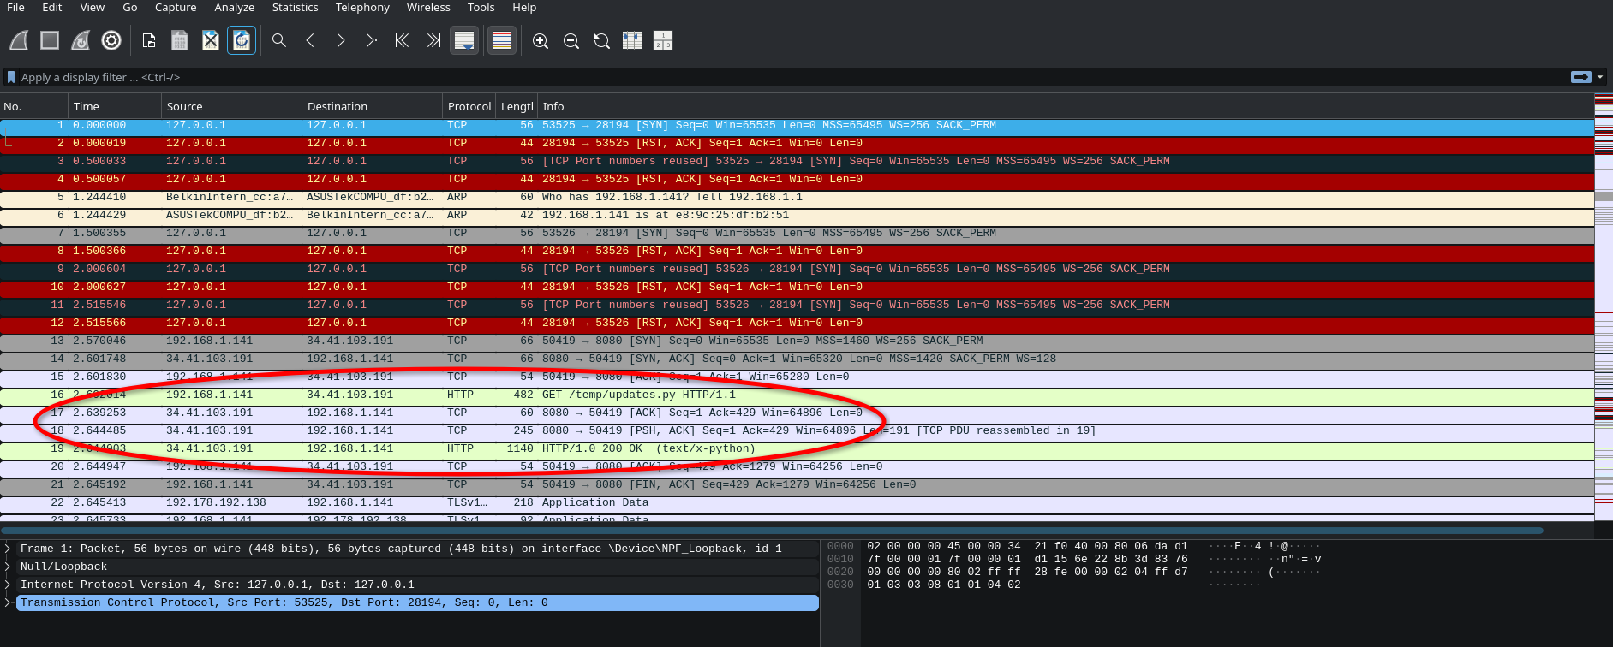Open the View menu
The height and width of the screenshot is (647, 1613).
[93, 7]
